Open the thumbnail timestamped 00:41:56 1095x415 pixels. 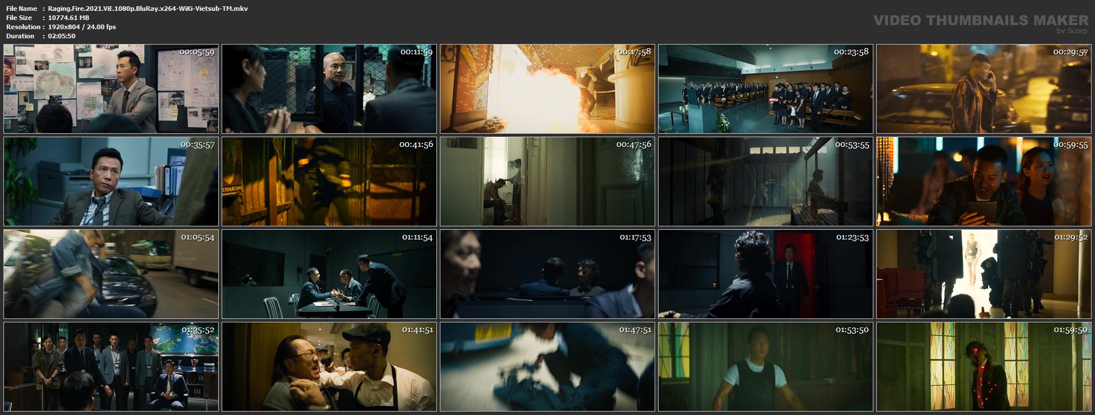[329, 181]
